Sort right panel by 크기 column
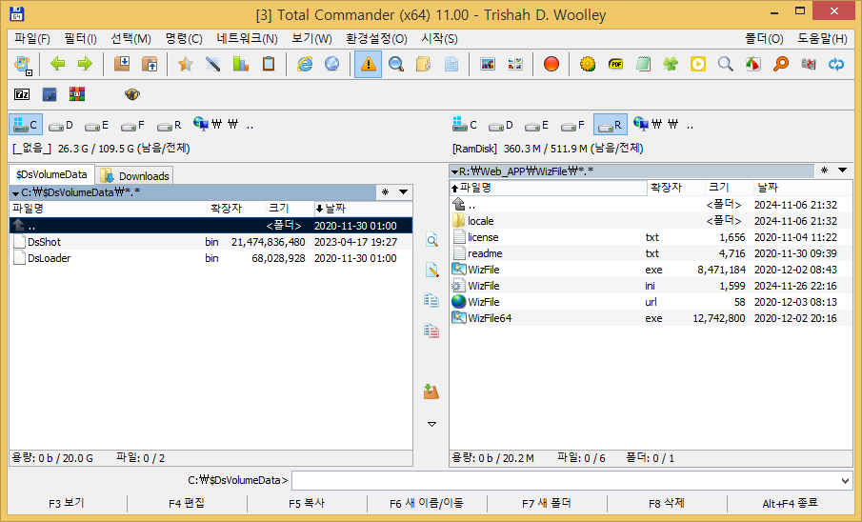Screen dimensions: 862x522 click(x=729, y=188)
